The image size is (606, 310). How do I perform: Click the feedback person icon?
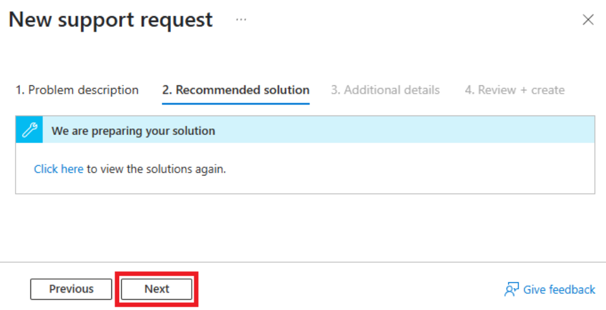point(511,289)
